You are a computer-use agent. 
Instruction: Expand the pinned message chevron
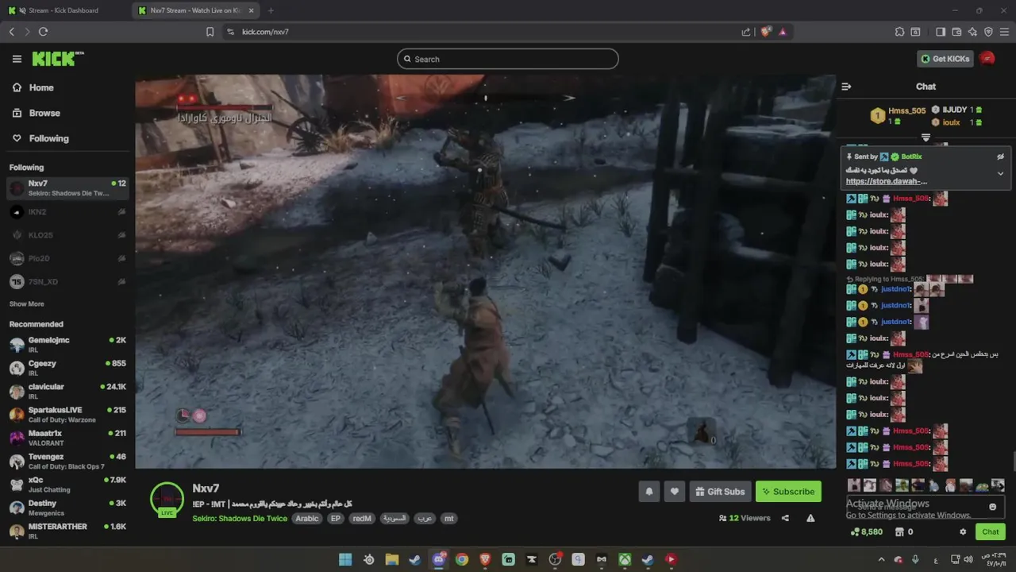tap(1000, 173)
